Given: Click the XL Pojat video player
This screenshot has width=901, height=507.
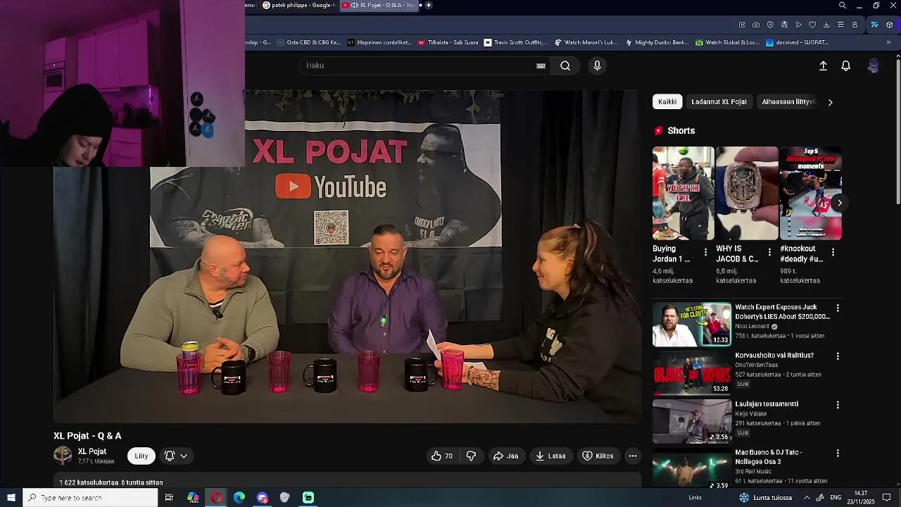Looking at the screenshot, I should [348, 256].
